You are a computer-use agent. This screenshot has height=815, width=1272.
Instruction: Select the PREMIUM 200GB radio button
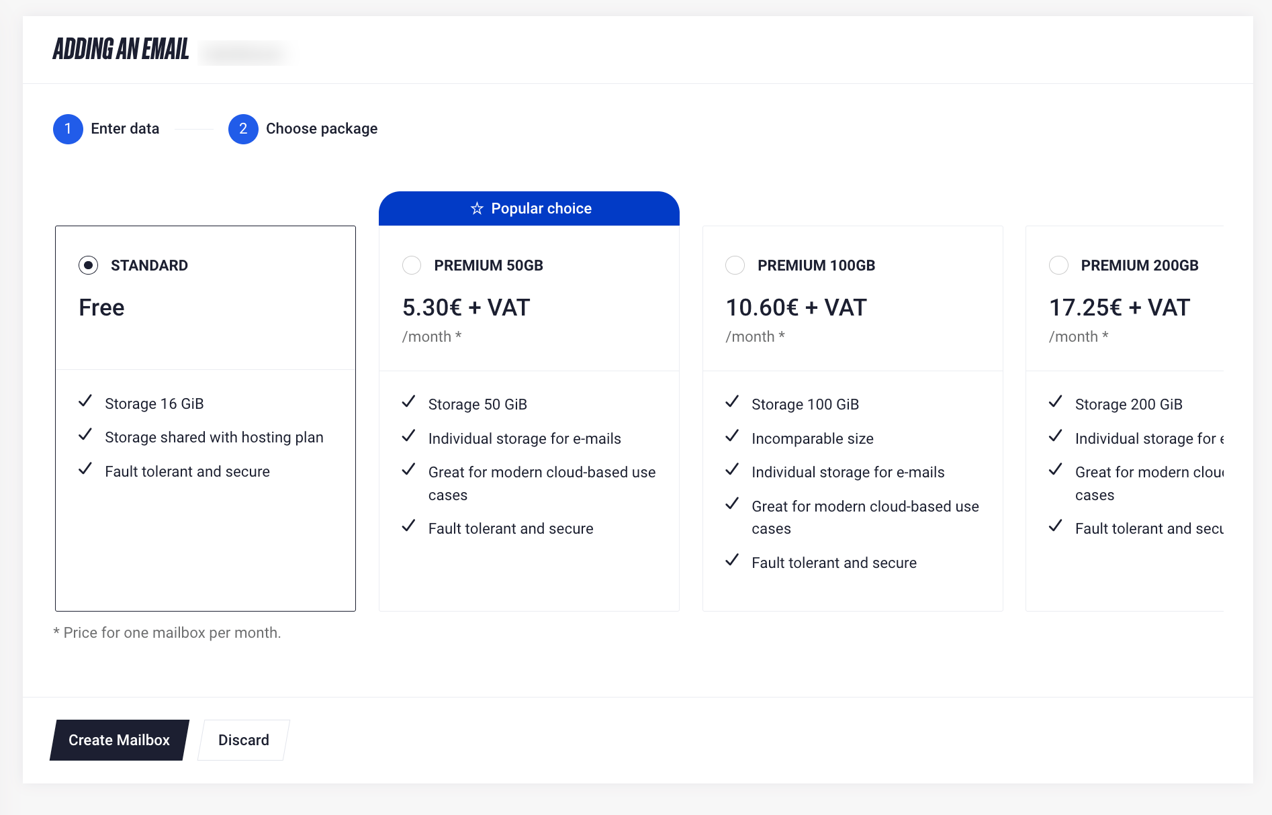tap(1059, 265)
